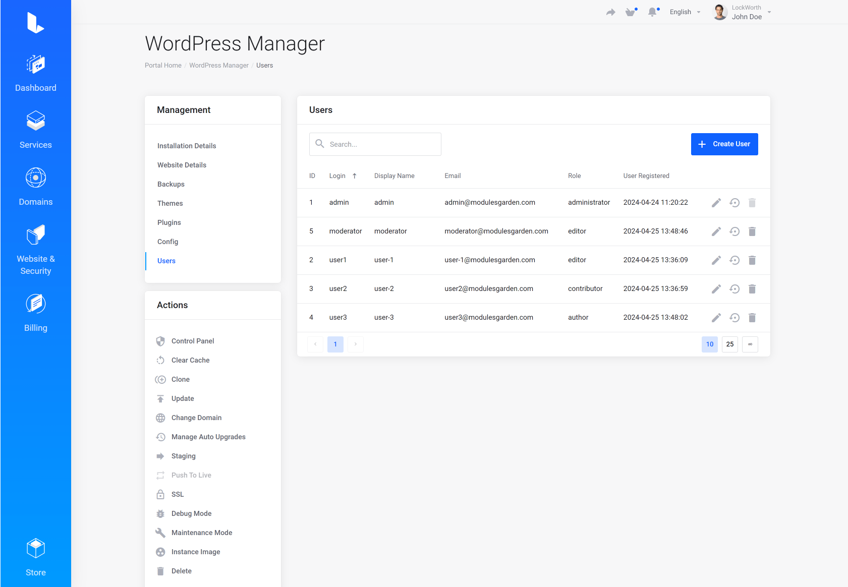Delete the moderator user
Screen dimensions: 848x587
tap(752, 231)
